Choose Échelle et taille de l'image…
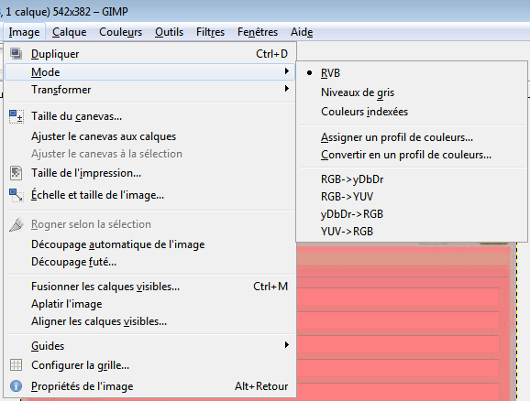The image size is (530, 401). tap(150, 195)
